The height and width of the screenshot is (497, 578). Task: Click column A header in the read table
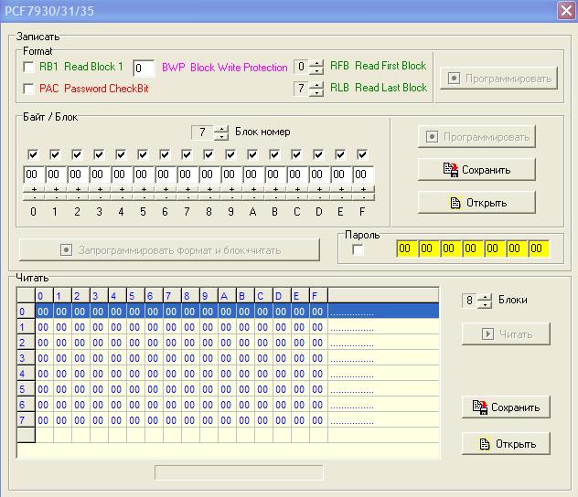[227, 296]
